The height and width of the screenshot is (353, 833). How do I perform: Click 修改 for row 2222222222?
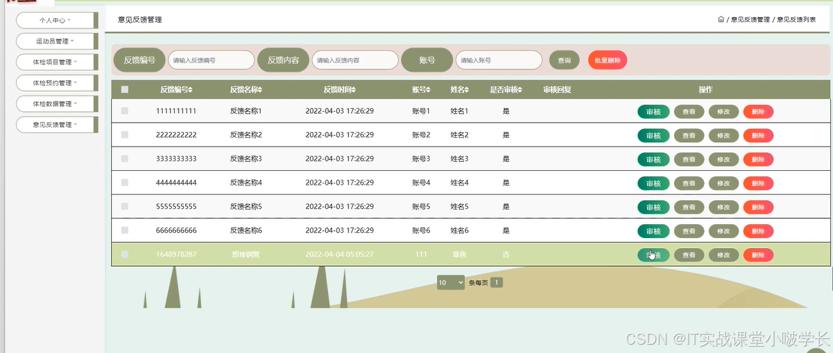tap(724, 135)
